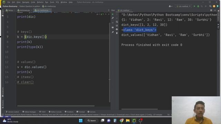The width and height of the screenshot is (221, 124).
Task: Toggle soft-wrap in the Run console
Action: click(x=117, y=22)
